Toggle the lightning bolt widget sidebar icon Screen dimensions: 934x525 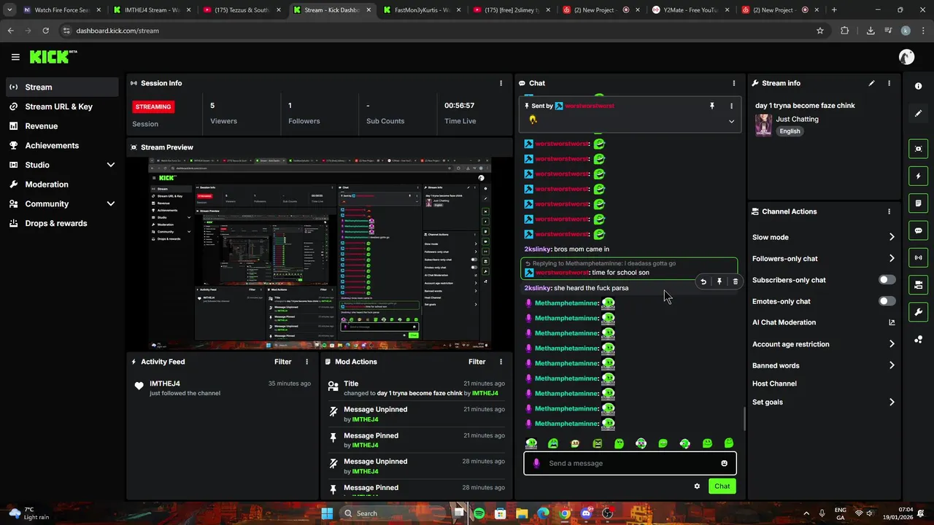click(918, 176)
